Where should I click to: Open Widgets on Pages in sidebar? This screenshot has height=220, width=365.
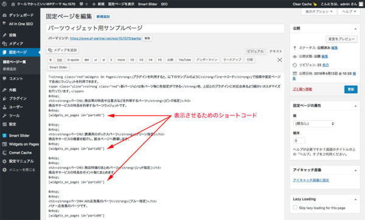(x=20, y=144)
